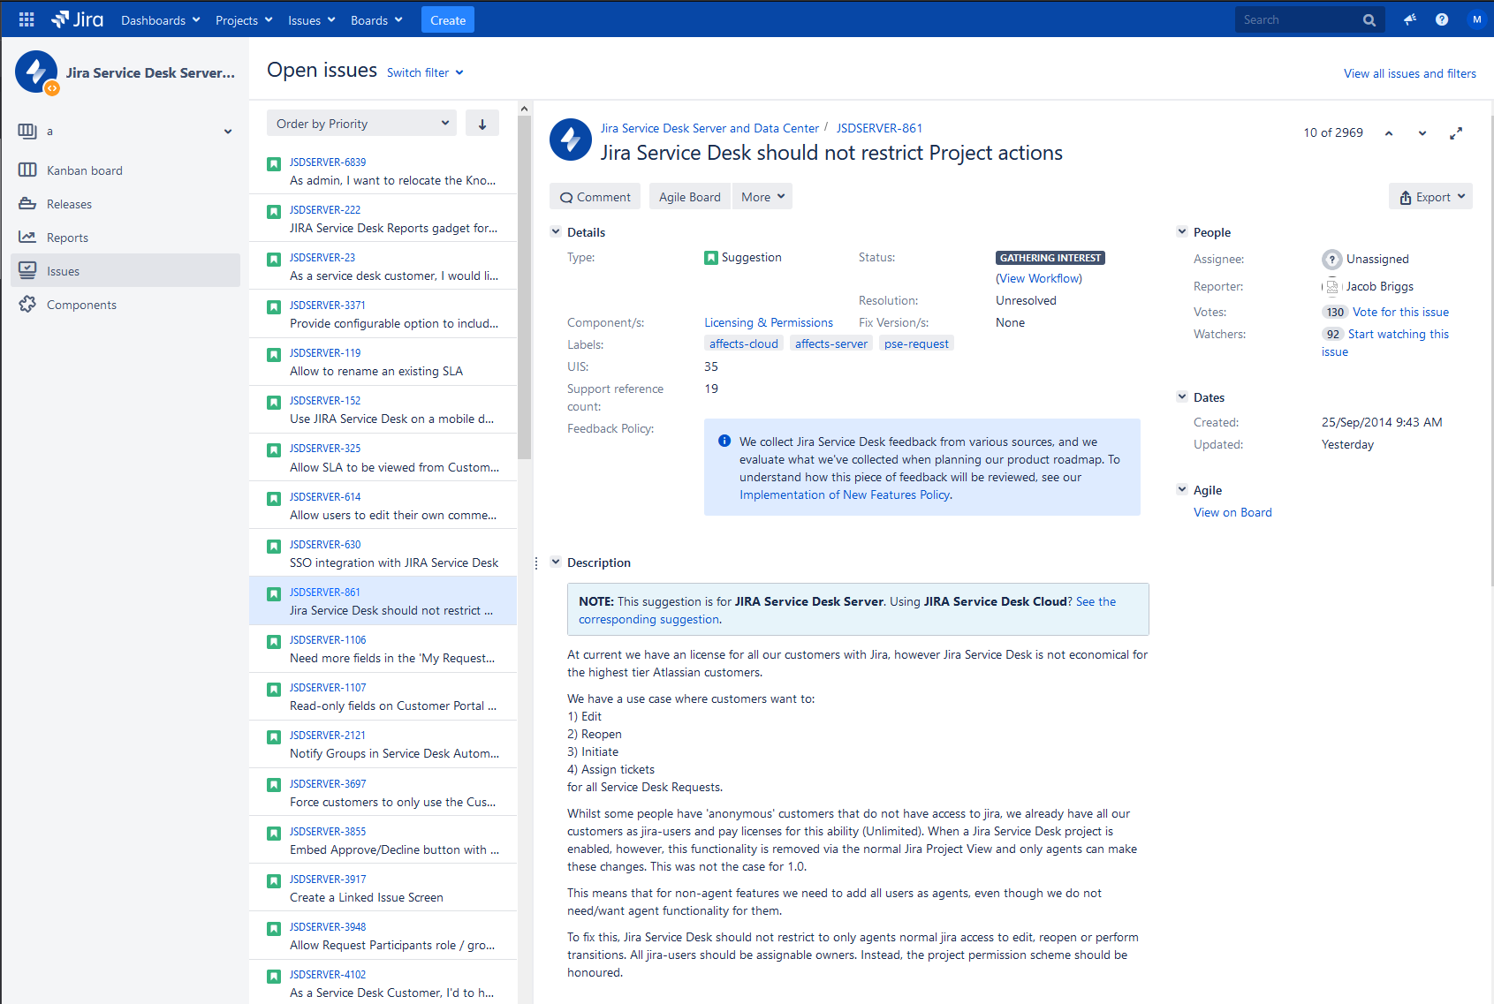
Task: Click the Jira Service Desk project avatar
Action: [x=36, y=72]
